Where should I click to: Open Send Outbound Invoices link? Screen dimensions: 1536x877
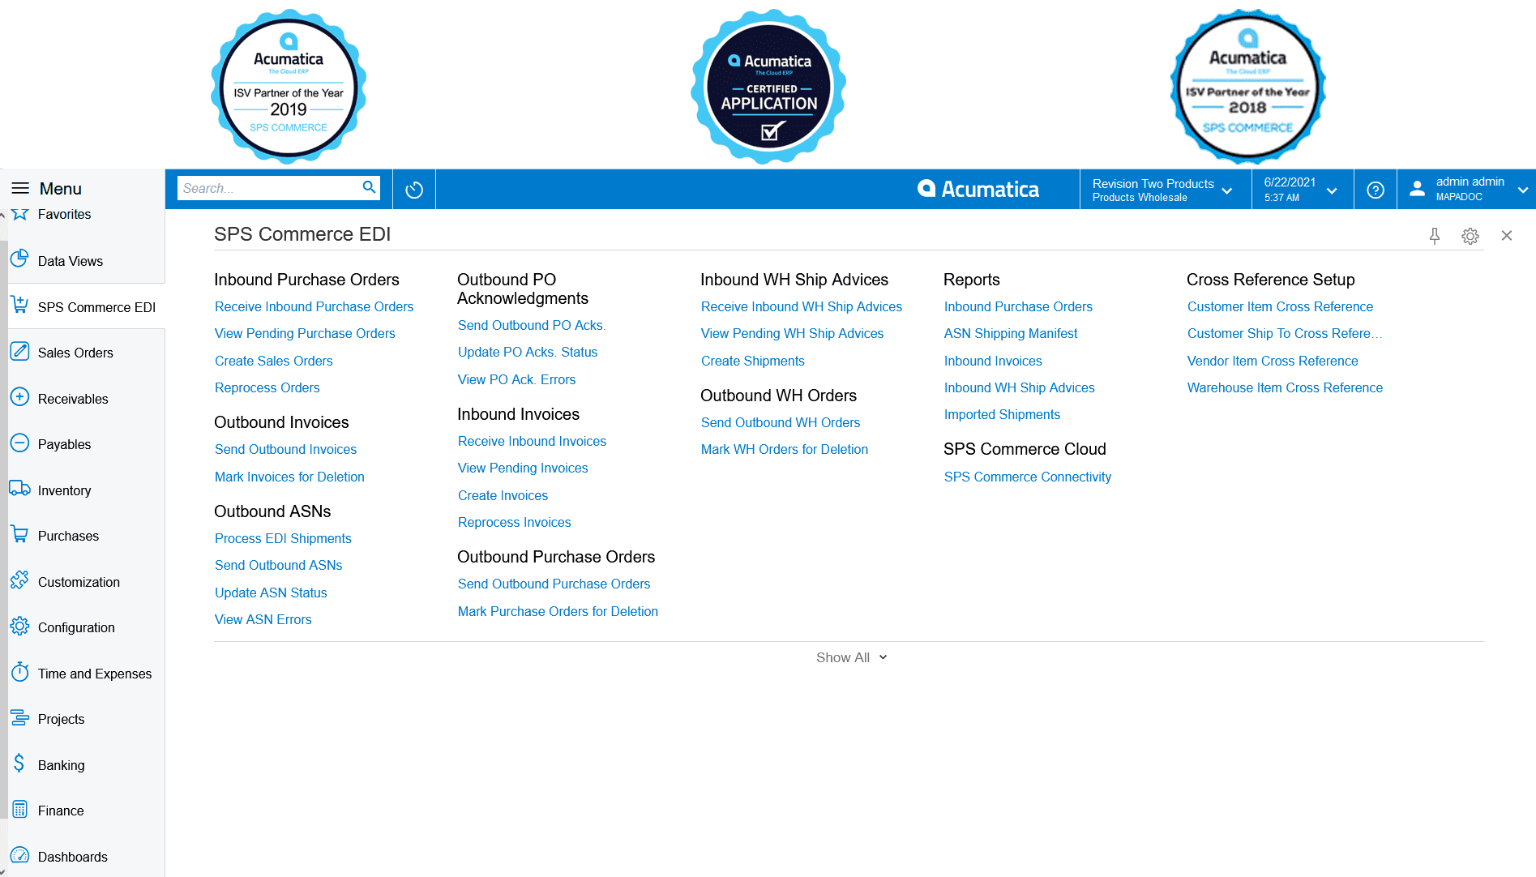coord(285,449)
